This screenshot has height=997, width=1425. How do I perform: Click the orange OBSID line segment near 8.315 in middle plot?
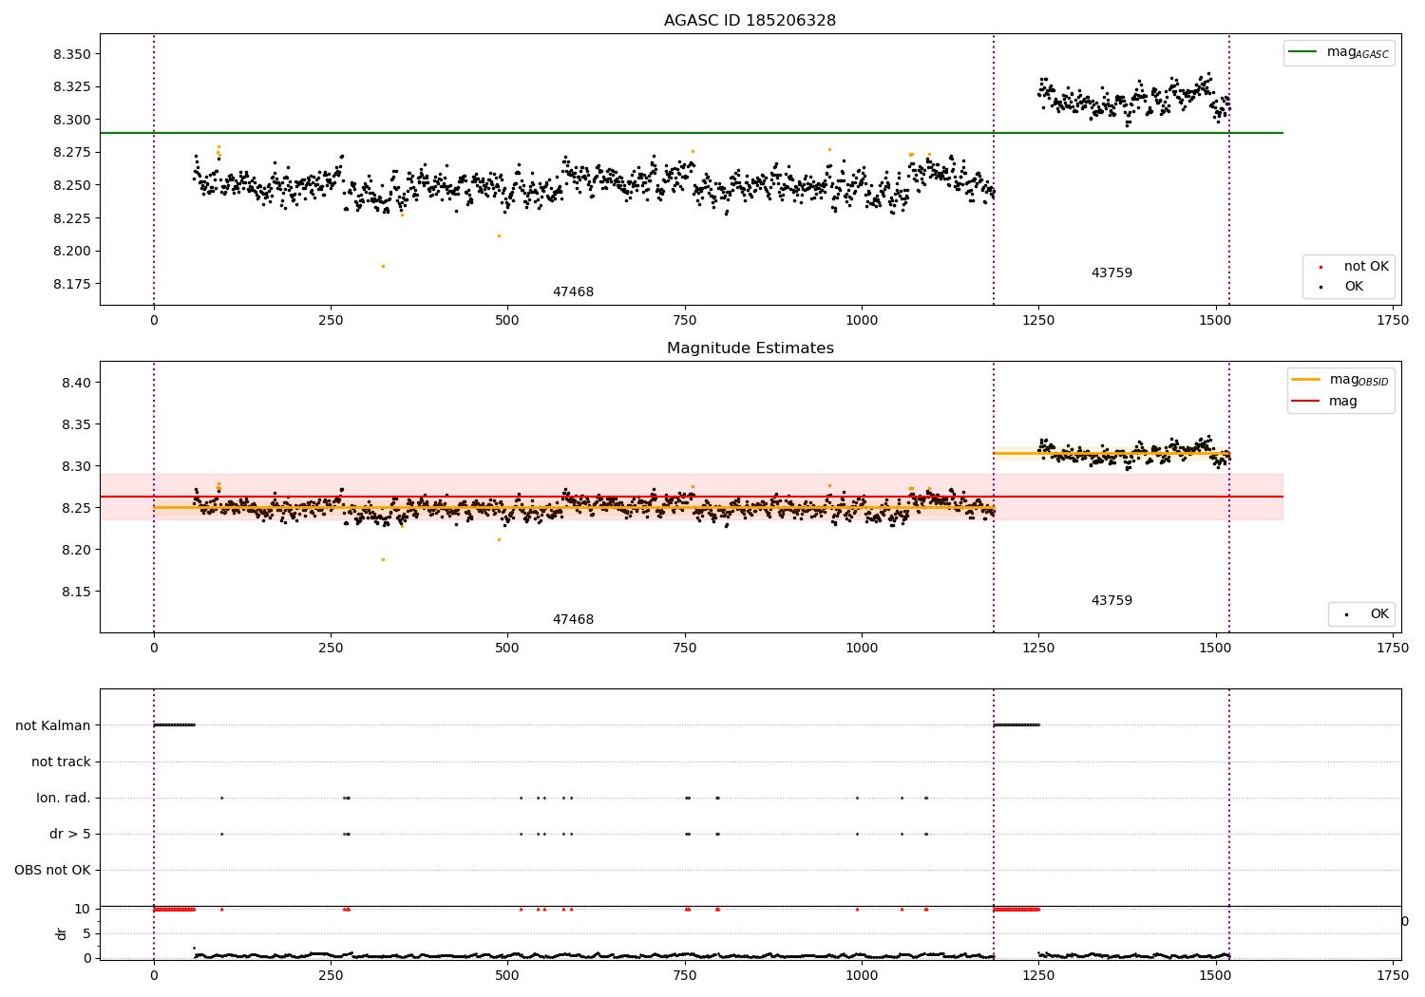pos(1111,453)
